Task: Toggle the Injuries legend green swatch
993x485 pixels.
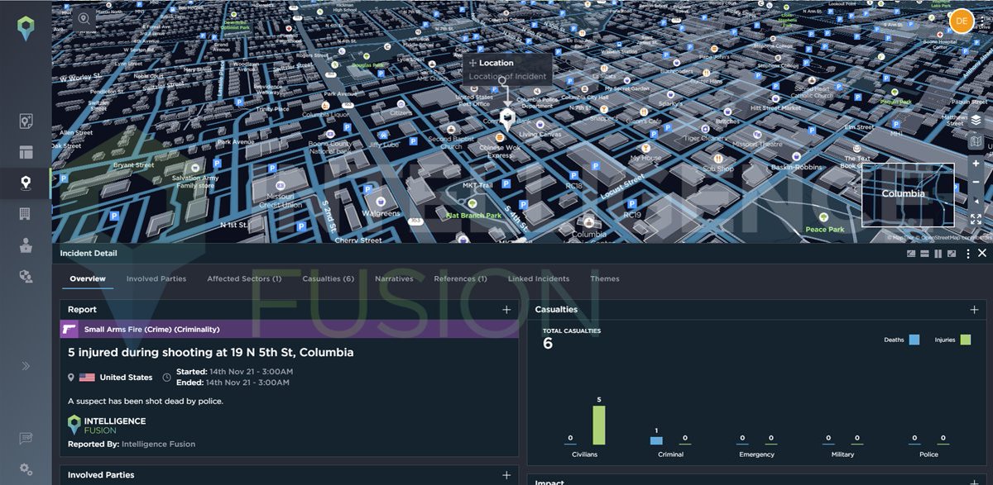Action: [966, 340]
